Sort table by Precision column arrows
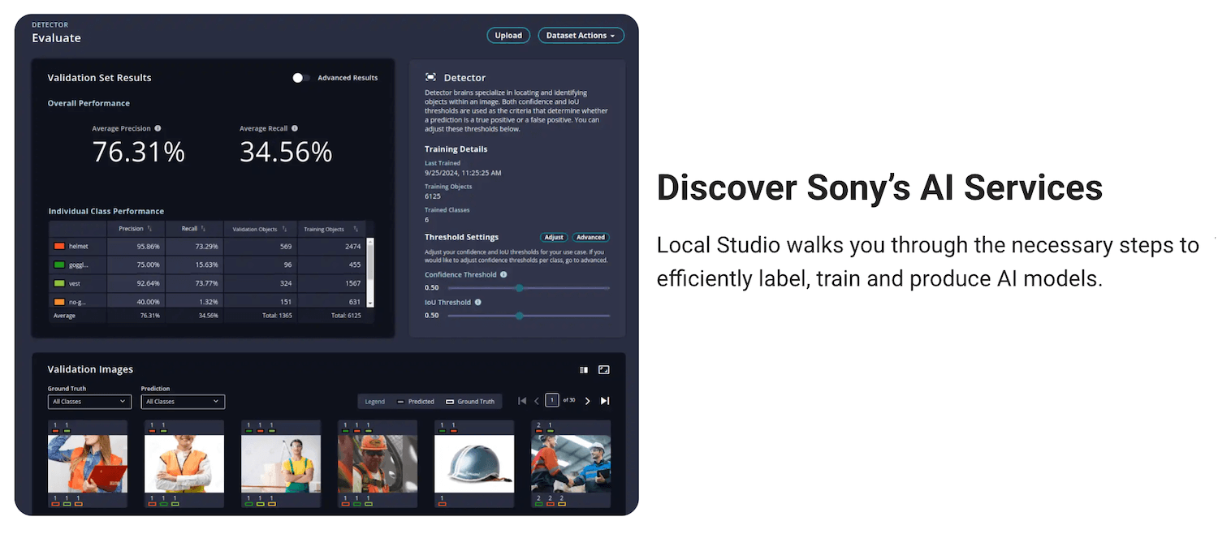1218x534 pixels. [x=150, y=229]
